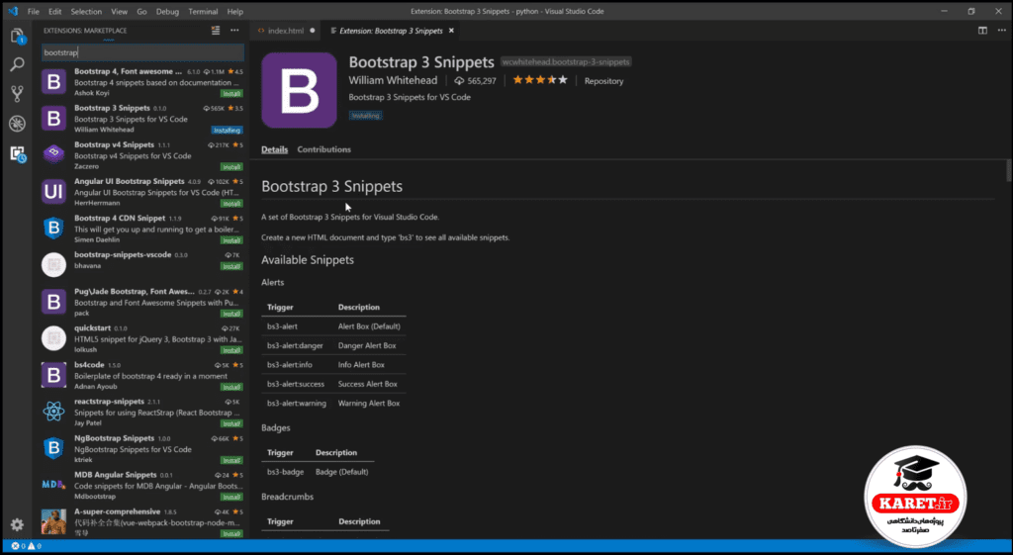Open More Actions ellipsis in Extensions panel
The width and height of the screenshot is (1013, 555).
[234, 31]
